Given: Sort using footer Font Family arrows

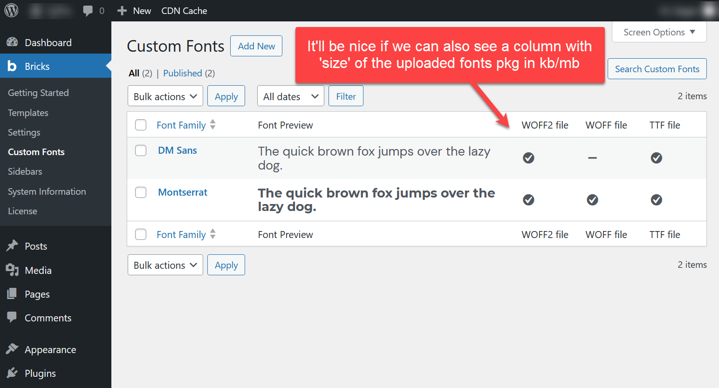Looking at the screenshot, I should point(213,234).
